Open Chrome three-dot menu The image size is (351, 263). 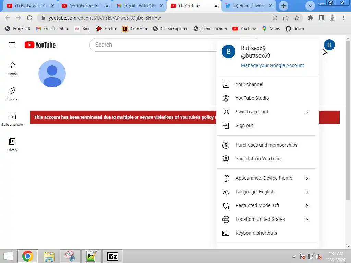tap(343, 18)
